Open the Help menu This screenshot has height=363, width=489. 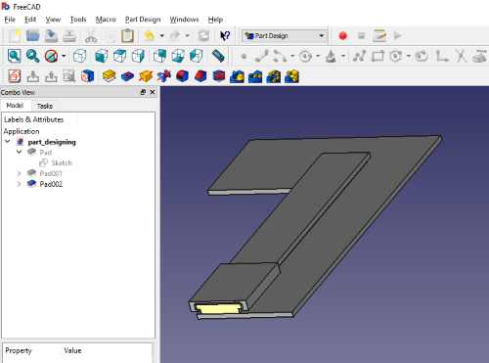[215, 20]
